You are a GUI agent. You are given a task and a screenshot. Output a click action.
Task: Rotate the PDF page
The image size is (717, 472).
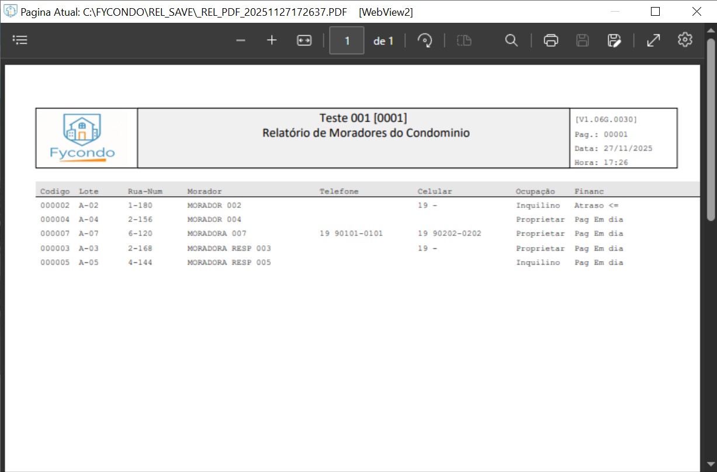pos(425,40)
